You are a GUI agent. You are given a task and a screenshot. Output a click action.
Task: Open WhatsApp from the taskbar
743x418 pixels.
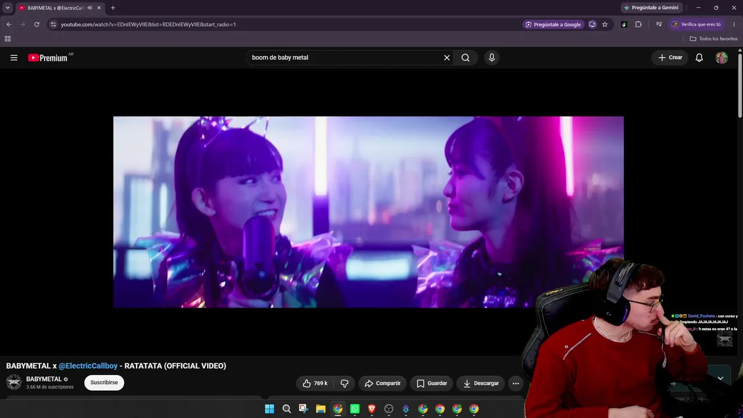pos(355,409)
